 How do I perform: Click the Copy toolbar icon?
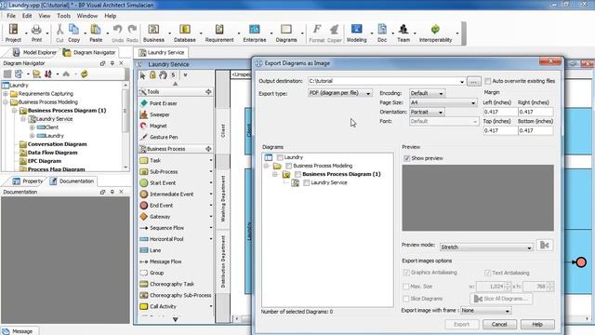(x=73, y=33)
